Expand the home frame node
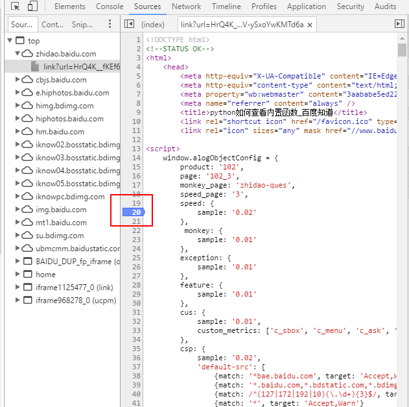Image resolution: width=409 pixels, height=407 pixels. tap(18, 275)
